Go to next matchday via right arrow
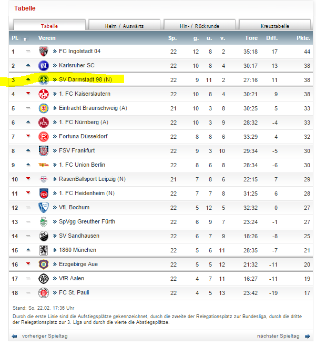The width and height of the screenshot is (316, 346). pyautogui.click(x=308, y=337)
